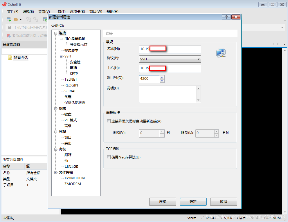Screen dimensions: 288x222
Task: Open the 选项卡(B) menu
Action: 77,12
